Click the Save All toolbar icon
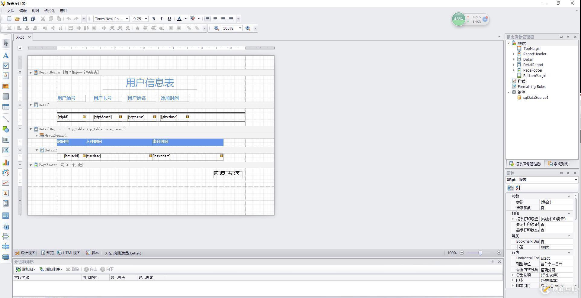 point(33,19)
